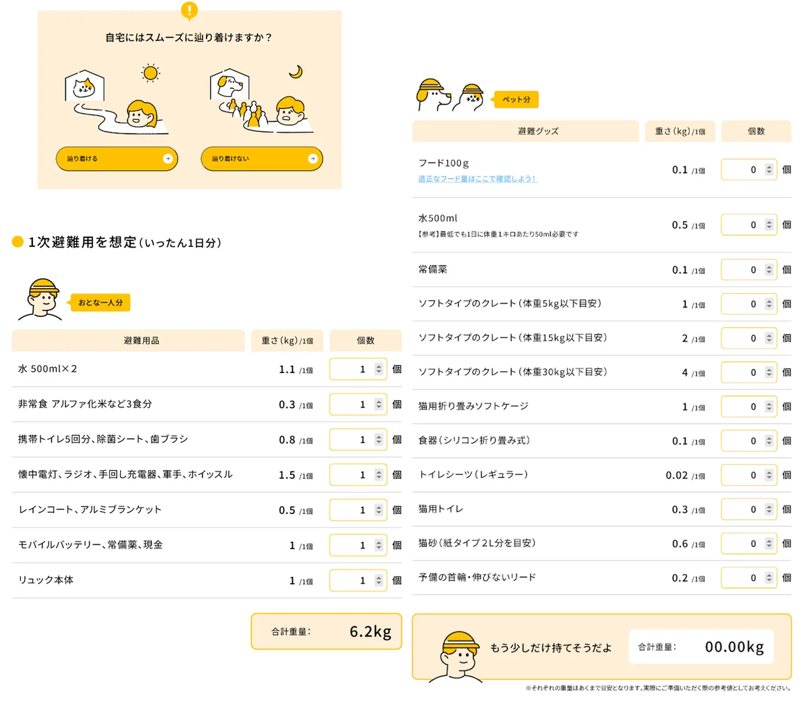The image size is (810, 711).
Task: Click the 辿り着けない button
Action: click(261, 159)
